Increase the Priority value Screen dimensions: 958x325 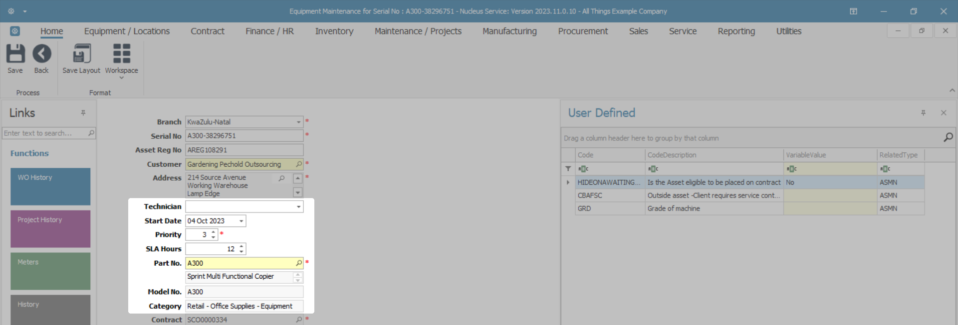coord(214,232)
